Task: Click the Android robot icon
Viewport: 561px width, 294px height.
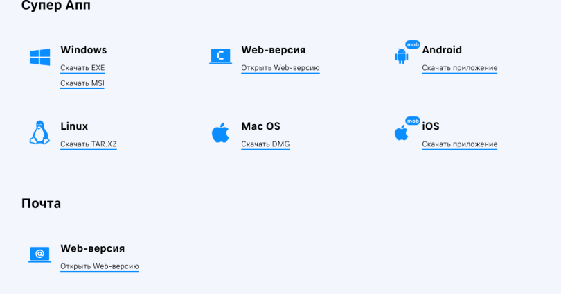Action: (x=401, y=57)
